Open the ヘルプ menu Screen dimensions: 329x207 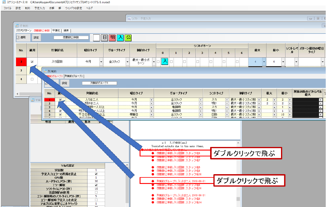pos(90,8)
